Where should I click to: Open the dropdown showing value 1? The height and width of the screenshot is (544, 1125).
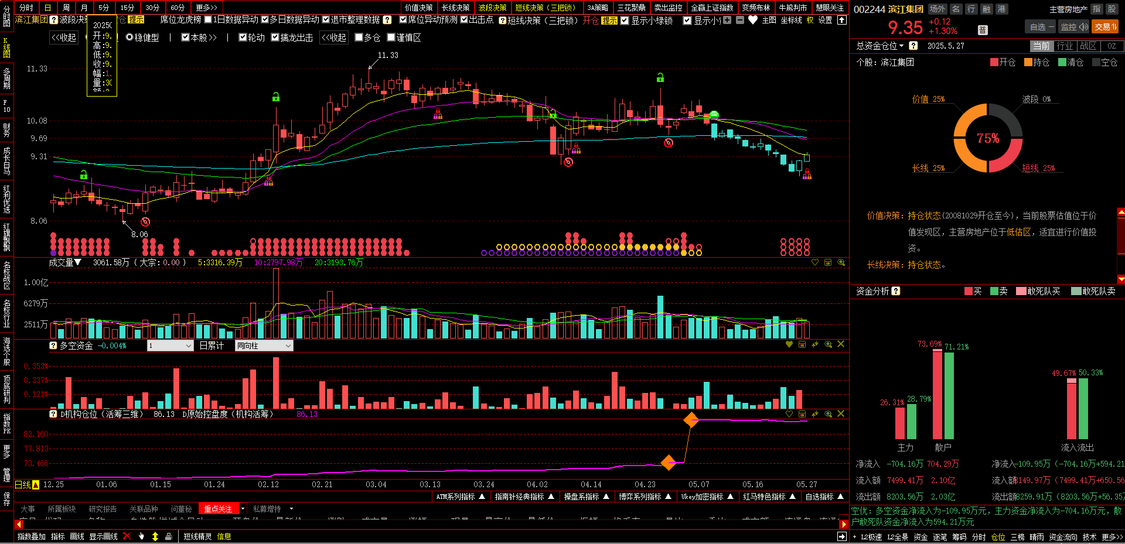[x=170, y=345]
